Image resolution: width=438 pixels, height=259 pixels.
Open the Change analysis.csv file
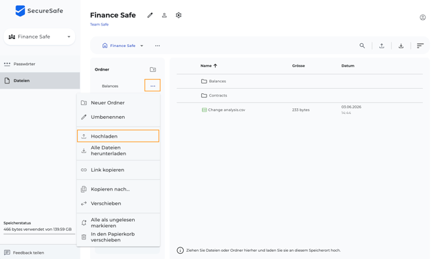(x=227, y=110)
